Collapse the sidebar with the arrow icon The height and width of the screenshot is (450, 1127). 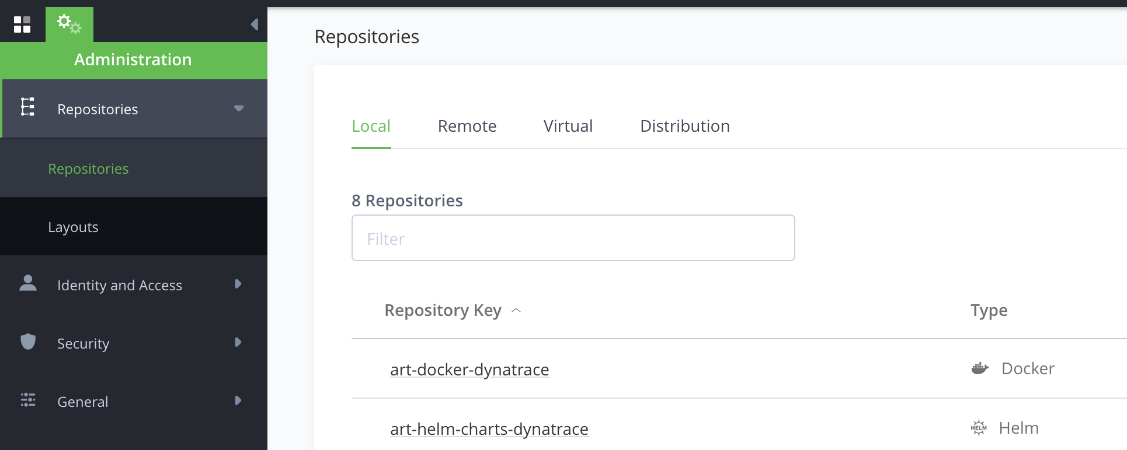254,24
